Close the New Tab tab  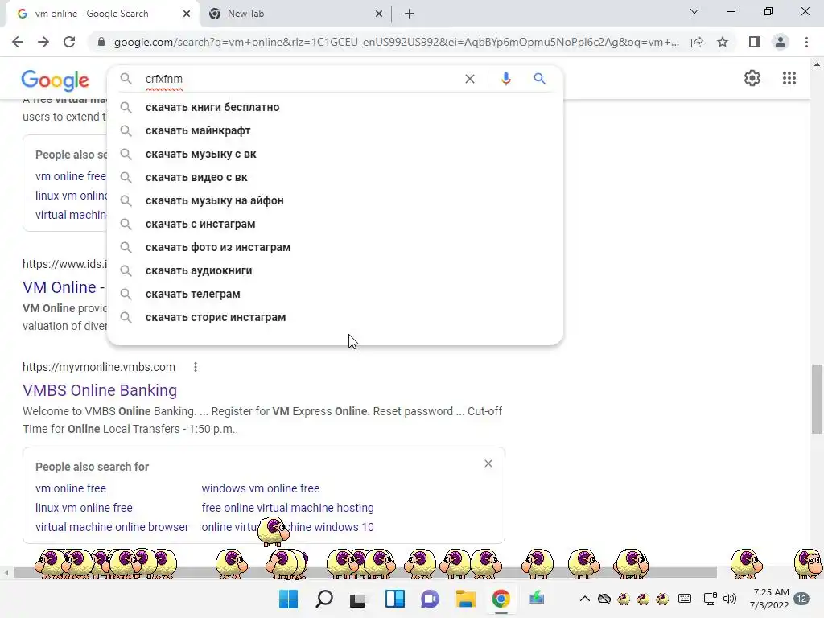coord(379,14)
